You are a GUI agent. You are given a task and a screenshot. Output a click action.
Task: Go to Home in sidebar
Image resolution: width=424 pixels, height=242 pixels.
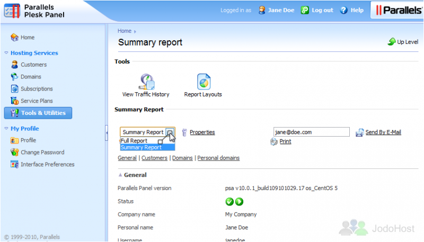[28, 37]
